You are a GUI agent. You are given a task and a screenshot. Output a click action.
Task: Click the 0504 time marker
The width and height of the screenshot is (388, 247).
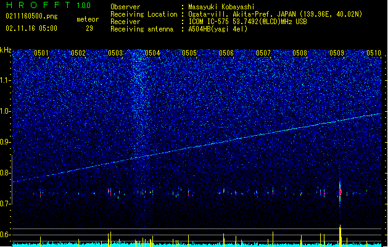point(152,53)
